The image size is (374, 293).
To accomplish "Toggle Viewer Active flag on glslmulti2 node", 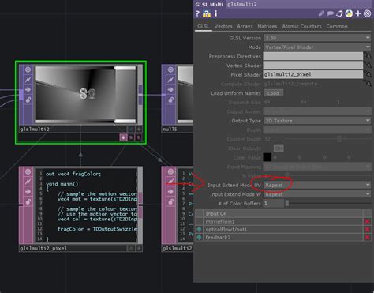I will click(x=28, y=69).
